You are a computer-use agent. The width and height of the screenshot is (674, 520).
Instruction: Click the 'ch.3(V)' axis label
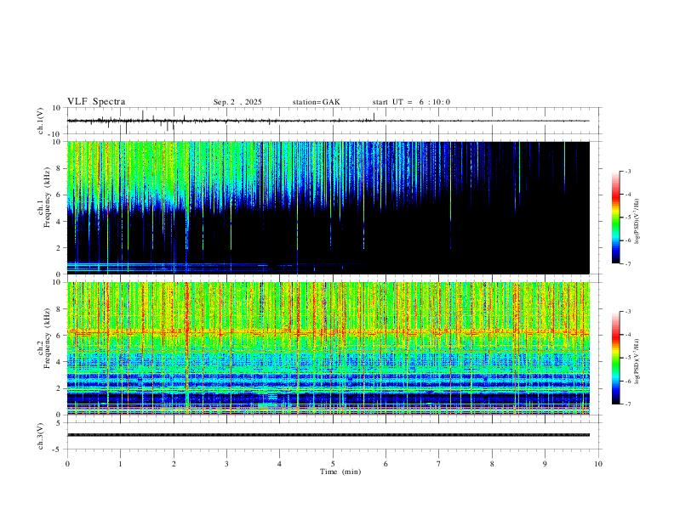pos(41,437)
